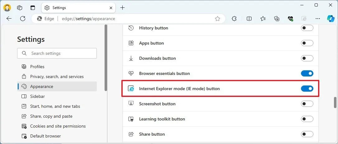Disable the Internet Explorer mode button switch
Viewport: 338px width, 144px height.
[x=307, y=89]
